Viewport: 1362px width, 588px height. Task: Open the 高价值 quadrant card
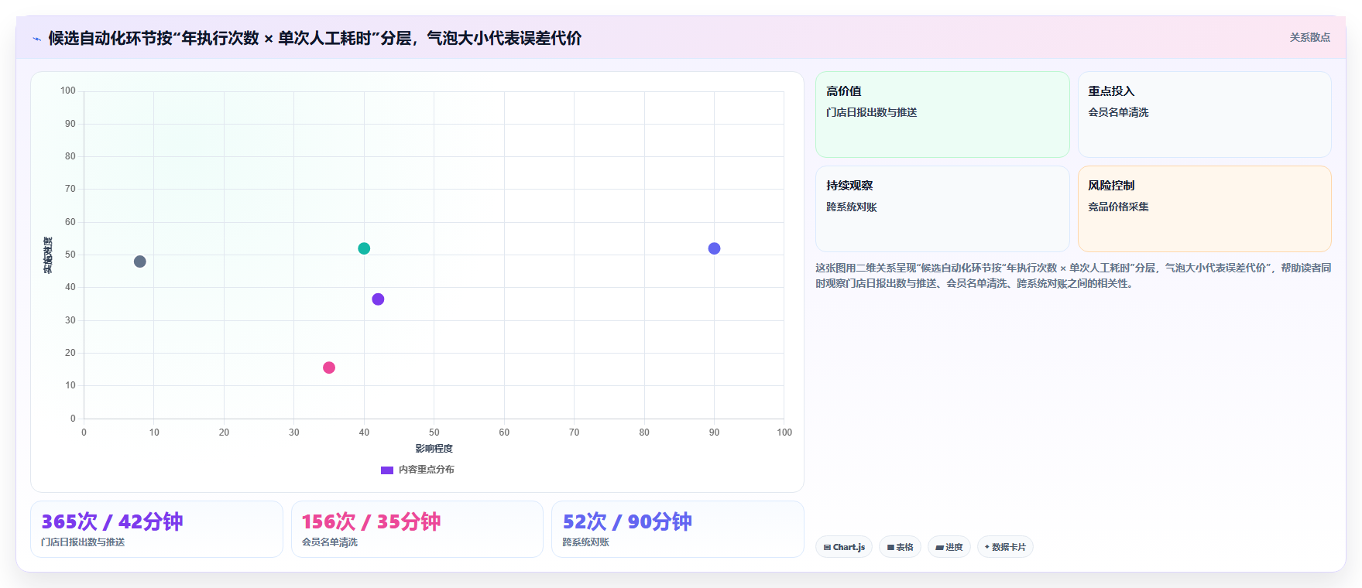click(942, 115)
